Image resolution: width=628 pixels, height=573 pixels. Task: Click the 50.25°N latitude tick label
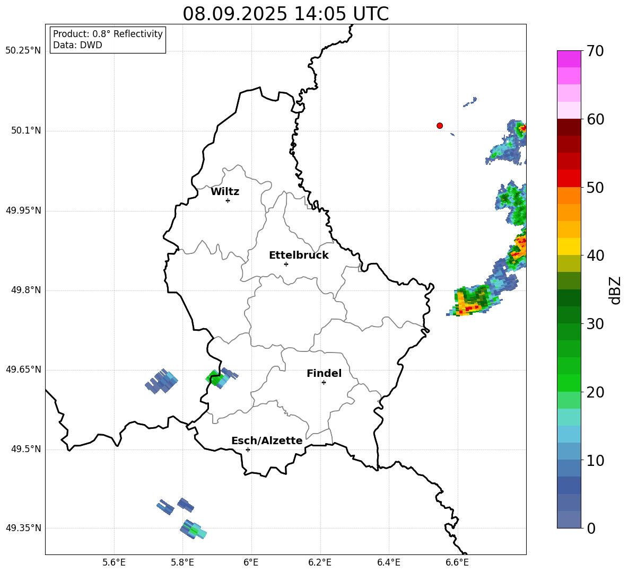[23, 51]
